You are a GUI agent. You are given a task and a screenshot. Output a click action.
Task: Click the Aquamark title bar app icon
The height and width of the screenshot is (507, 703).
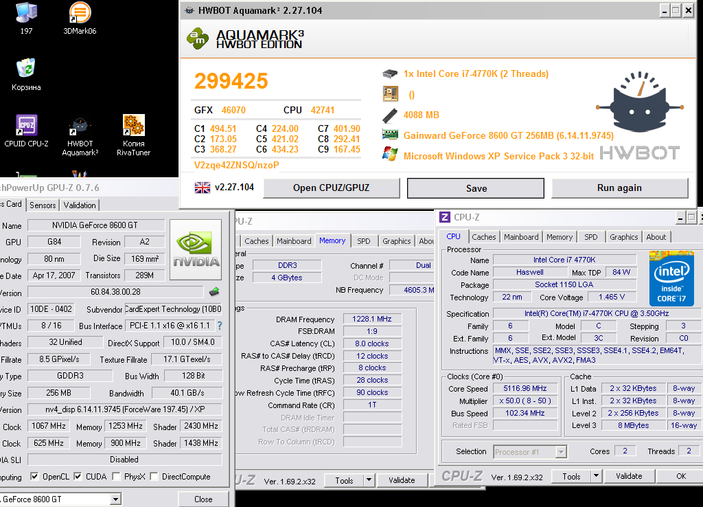[189, 10]
